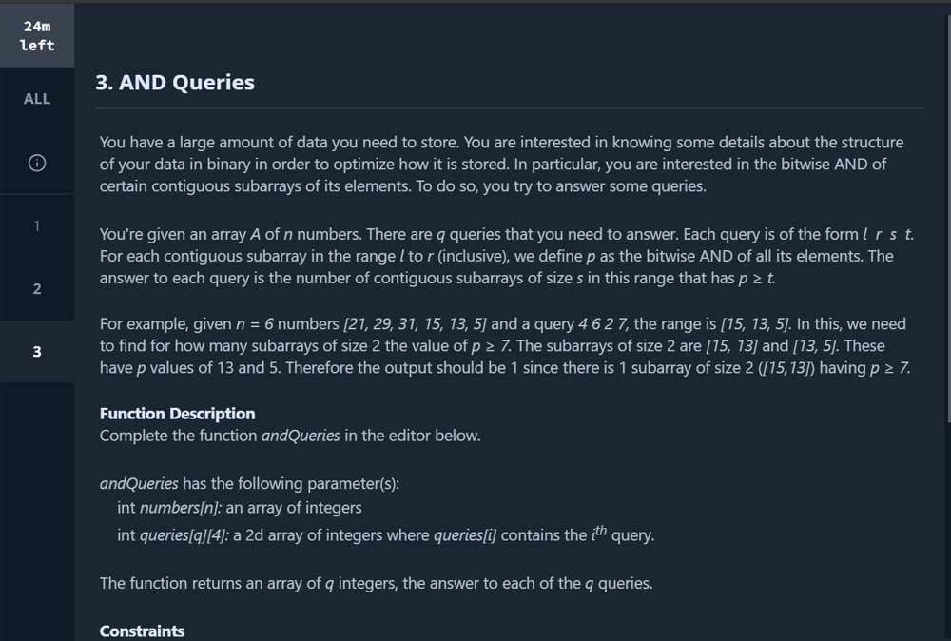Click the scrollbar track below the thumb

tap(947, 531)
